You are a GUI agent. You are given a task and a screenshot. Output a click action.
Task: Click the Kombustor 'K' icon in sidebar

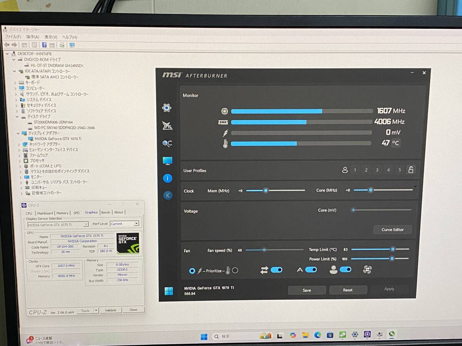167,195
